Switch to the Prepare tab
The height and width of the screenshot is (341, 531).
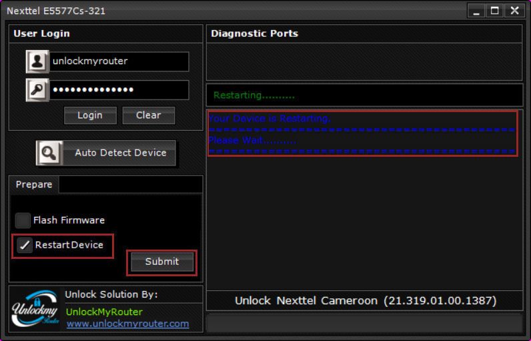[34, 185]
